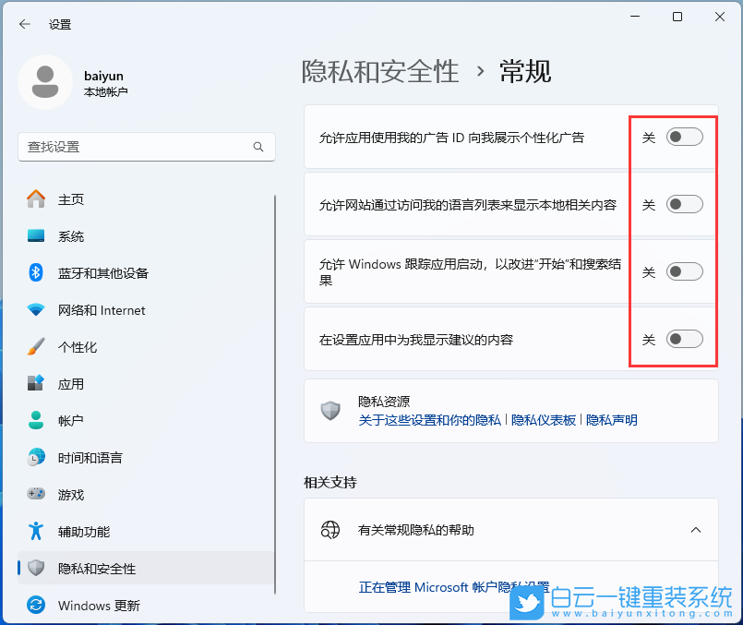The image size is (743, 625).
Task: Collapse the 有关常规隐私的帮助 section
Action: [696, 531]
